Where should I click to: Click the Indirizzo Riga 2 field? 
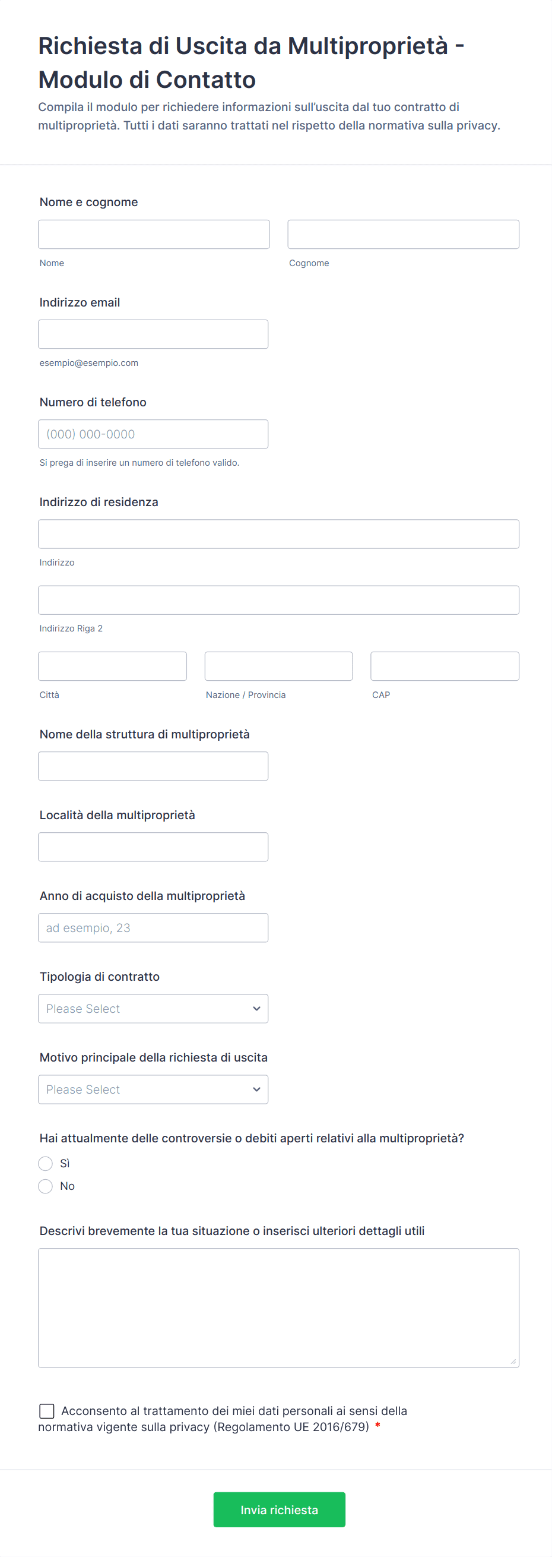click(x=278, y=599)
